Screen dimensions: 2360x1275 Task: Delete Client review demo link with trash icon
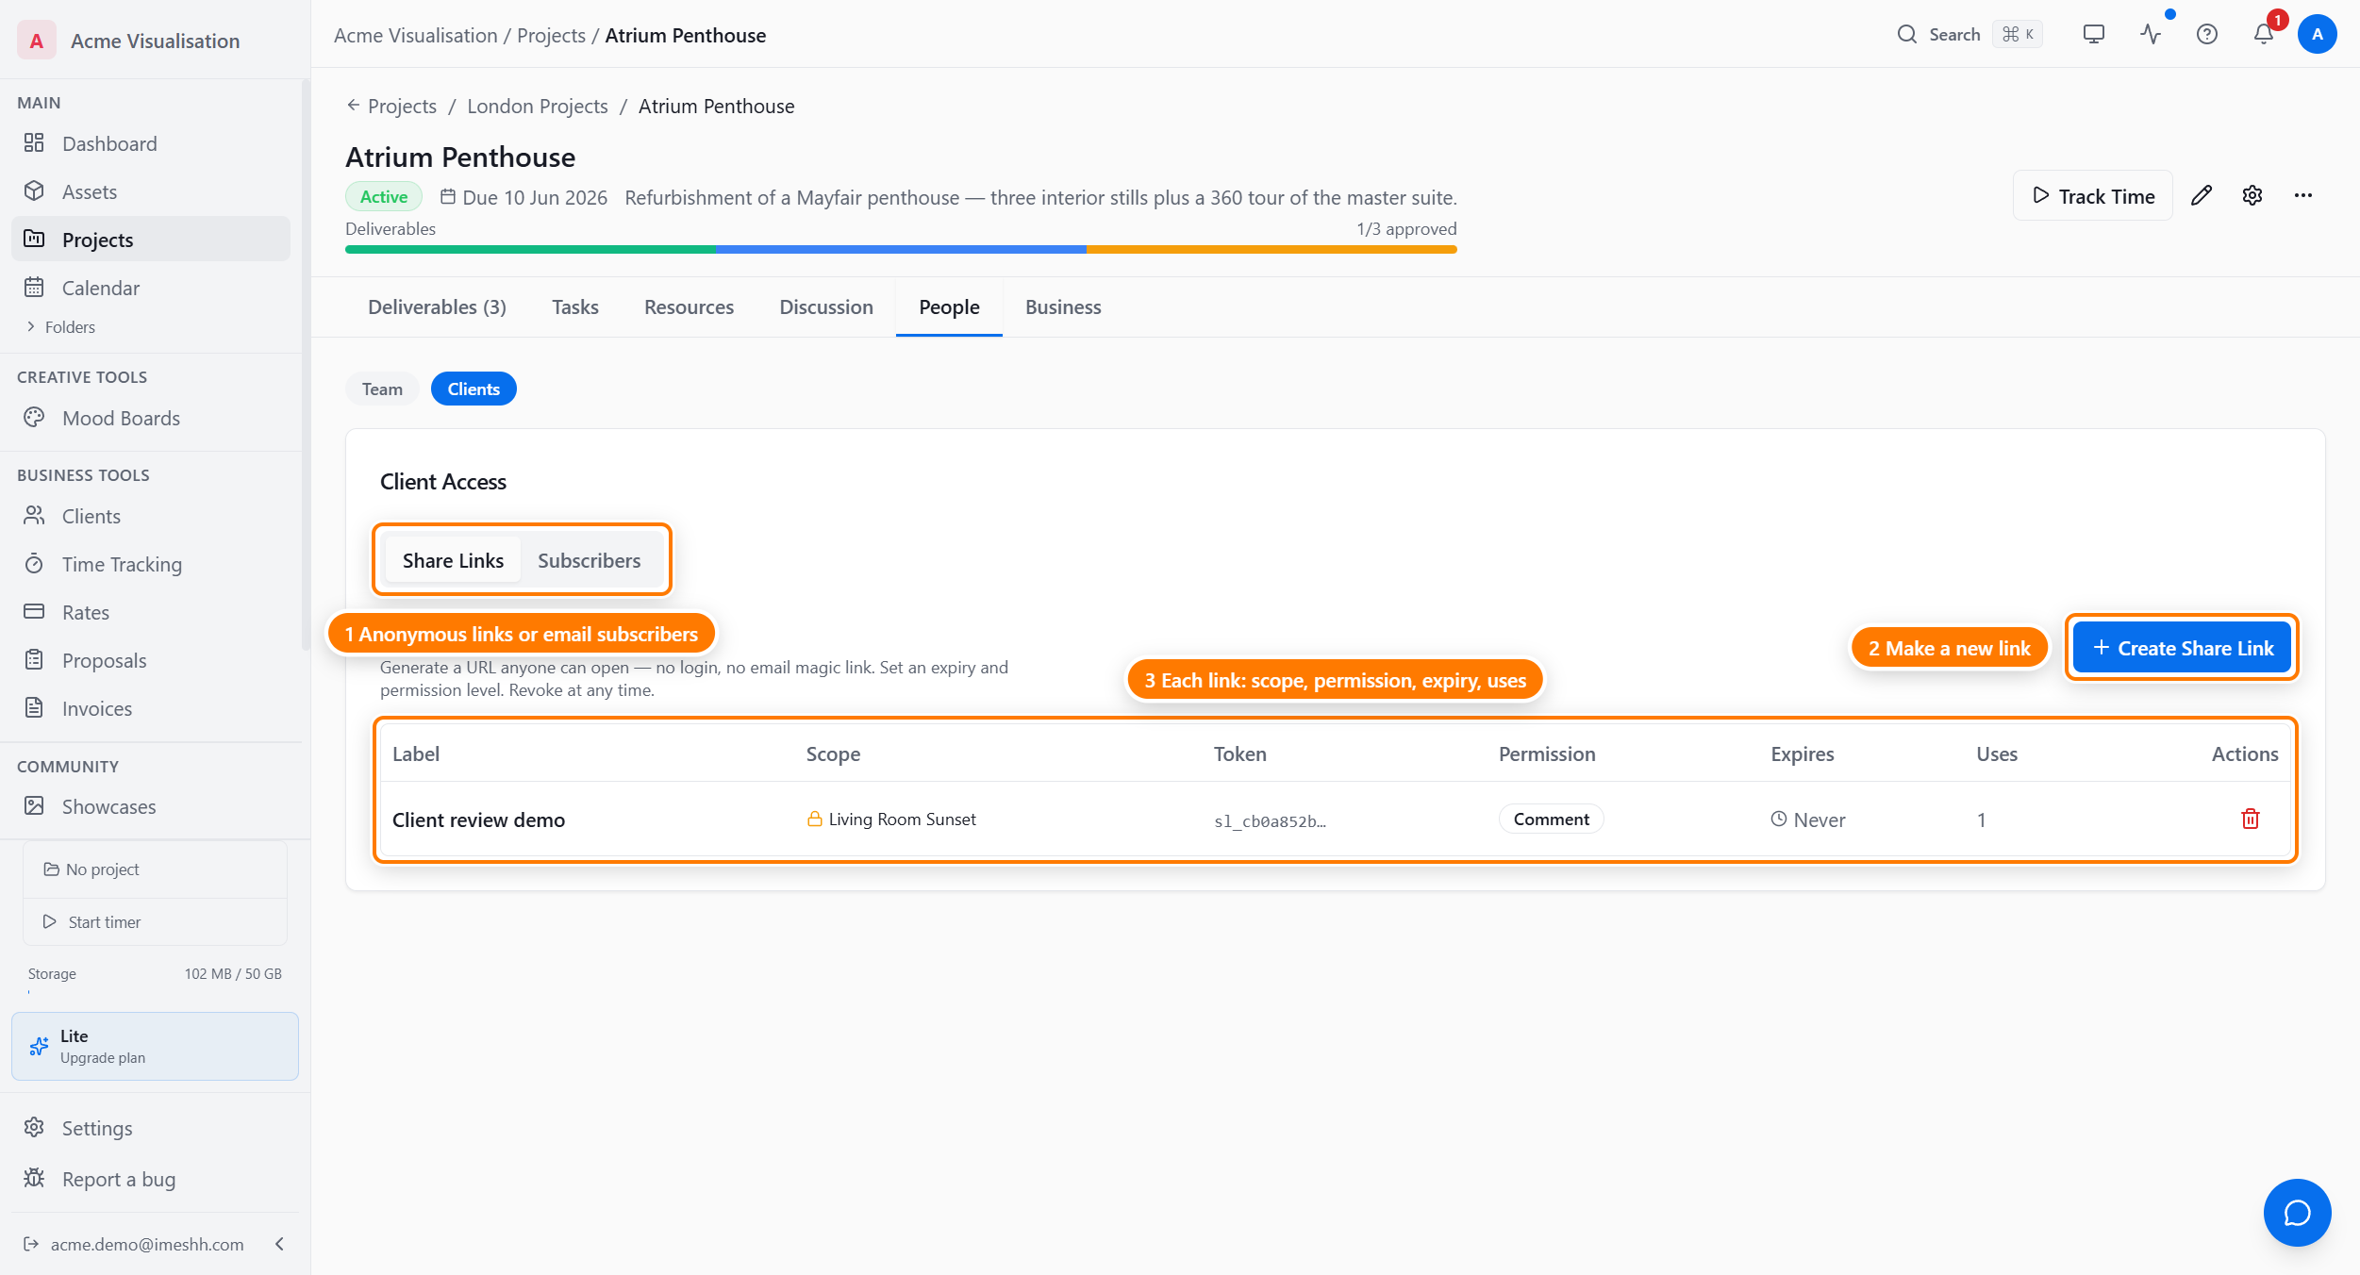(2251, 819)
